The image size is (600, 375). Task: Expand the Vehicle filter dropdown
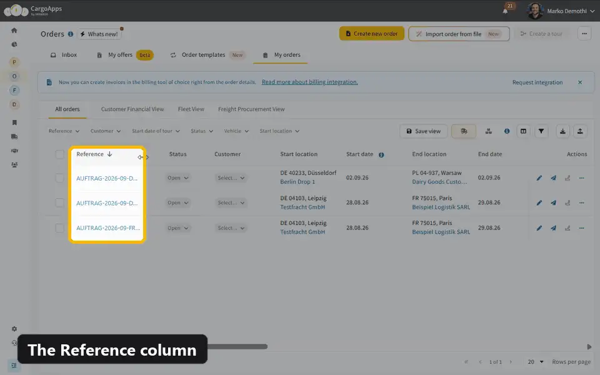[236, 131]
